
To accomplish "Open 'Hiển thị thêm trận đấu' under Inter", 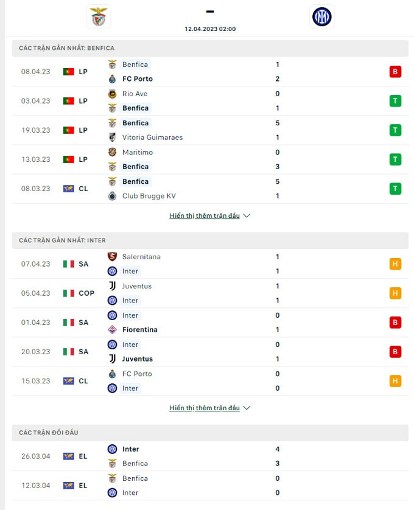I will coord(205,408).
